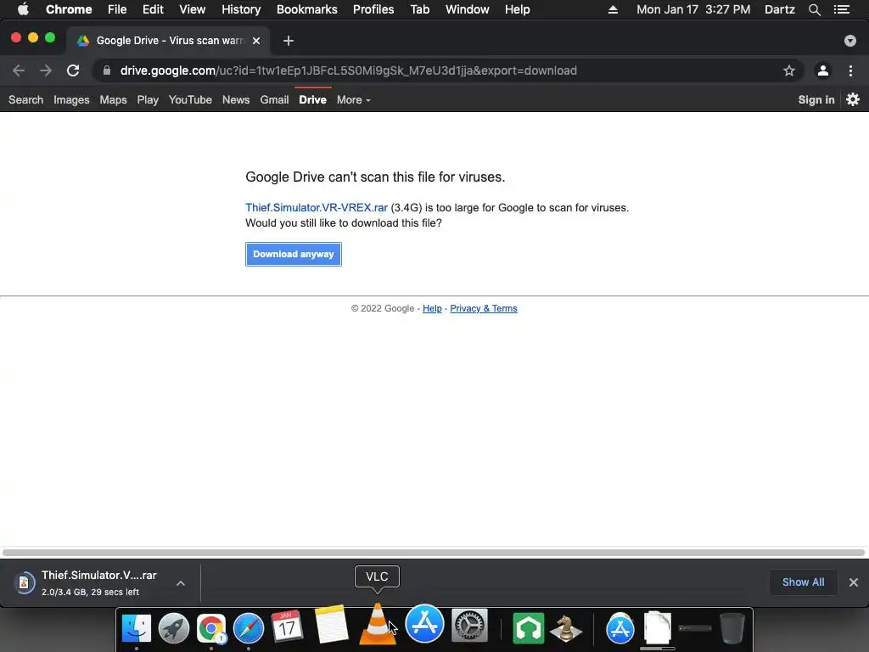Open System Preferences gear in Dock
Image resolution: width=869 pixels, height=652 pixels.
[x=469, y=625]
